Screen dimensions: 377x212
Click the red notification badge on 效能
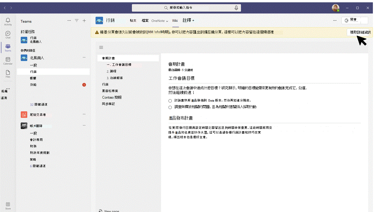[x=84, y=85]
